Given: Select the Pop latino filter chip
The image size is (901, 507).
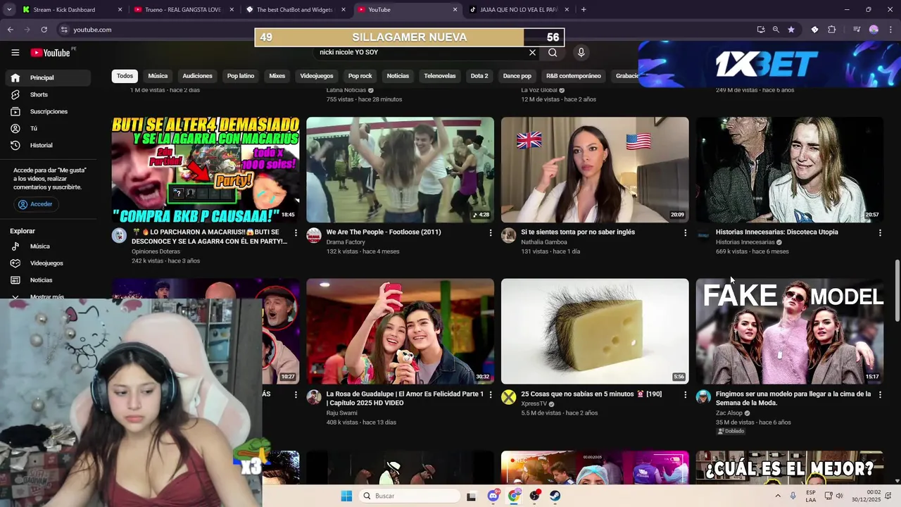Looking at the screenshot, I should point(241,76).
